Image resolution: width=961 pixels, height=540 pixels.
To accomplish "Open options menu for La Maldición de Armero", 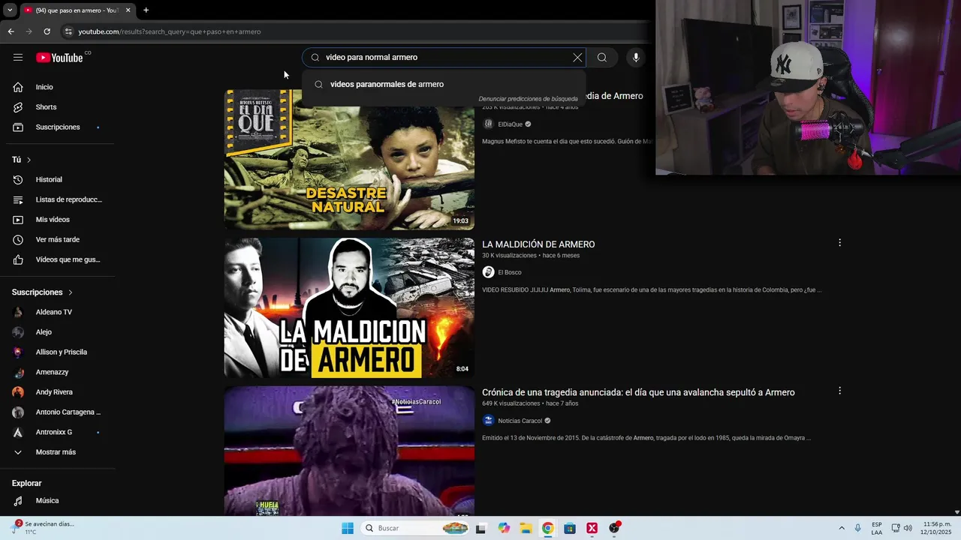I will pos(839,243).
